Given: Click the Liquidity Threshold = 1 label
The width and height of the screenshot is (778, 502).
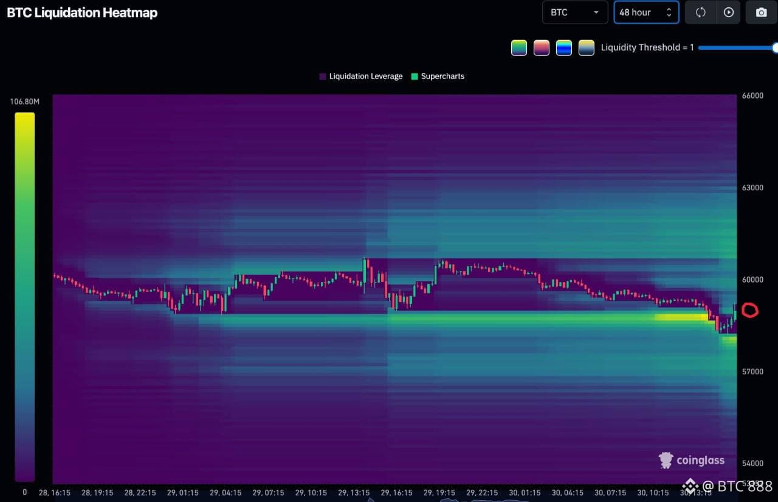Looking at the screenshot, I should coord(647,47).
